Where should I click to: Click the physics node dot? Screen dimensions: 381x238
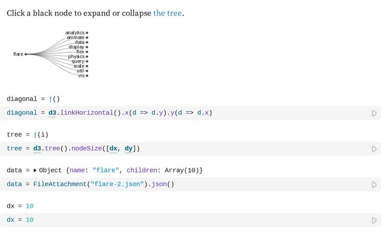coord(87,57)
